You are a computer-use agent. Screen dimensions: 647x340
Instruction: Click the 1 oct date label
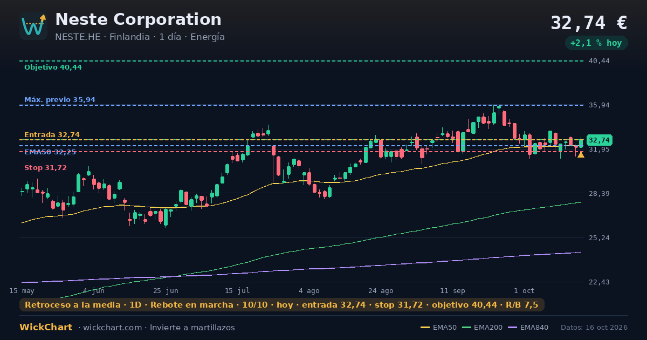[524, 290]
